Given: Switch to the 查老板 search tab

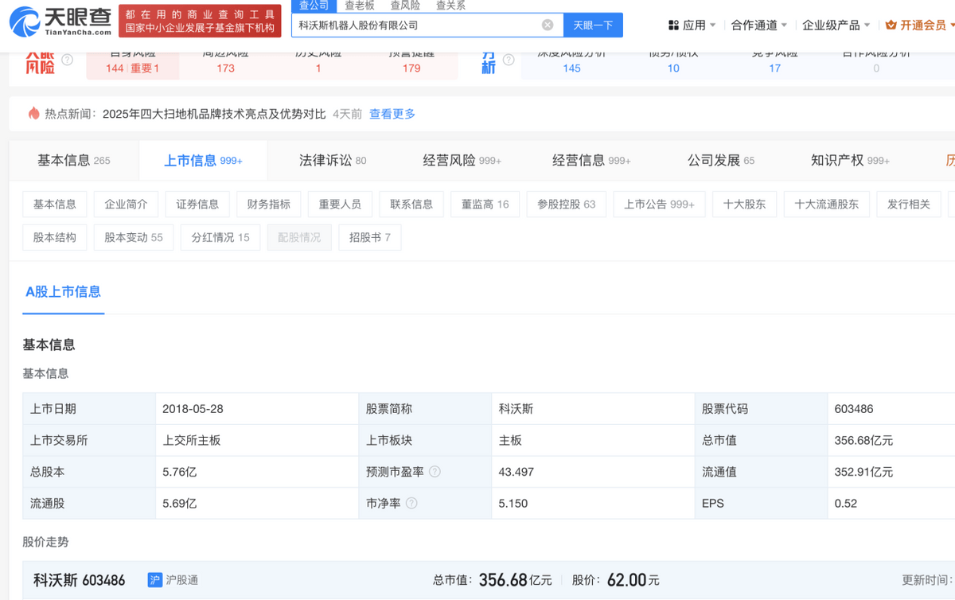Looking at the screenshot, I should (x=359, y=6).
